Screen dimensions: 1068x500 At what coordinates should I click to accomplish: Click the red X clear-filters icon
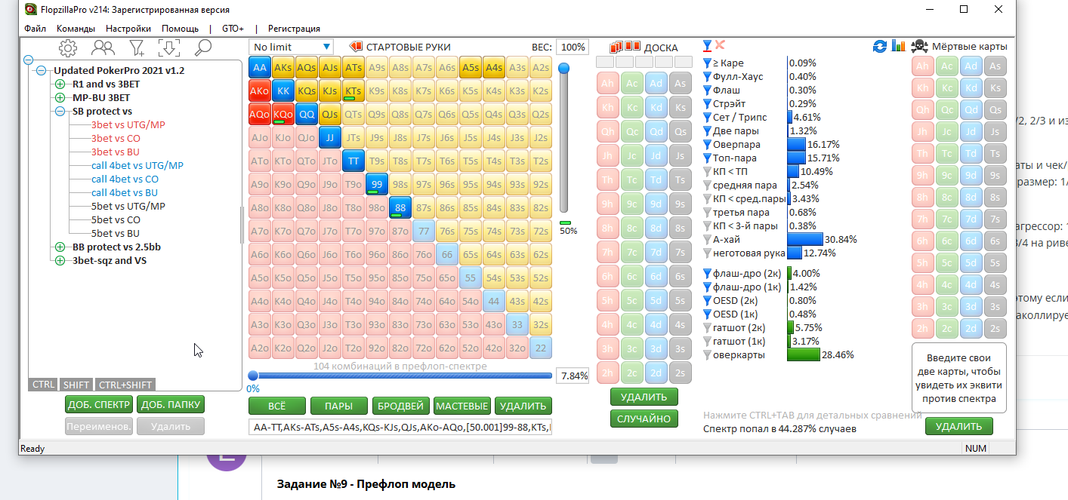[721, 46]
